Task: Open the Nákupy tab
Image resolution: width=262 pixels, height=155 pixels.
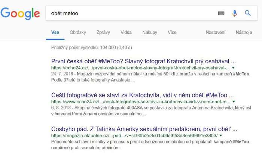Action: 150,32
